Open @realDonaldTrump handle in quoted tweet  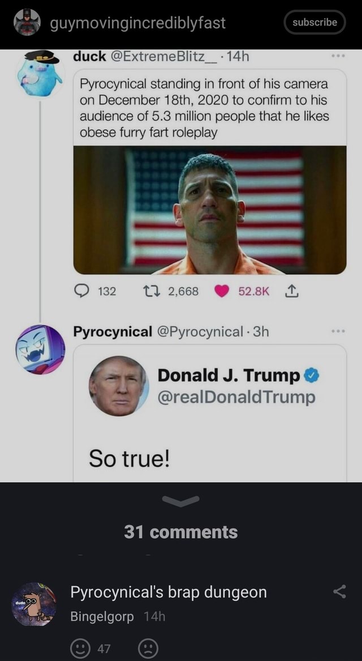(236, 397)
